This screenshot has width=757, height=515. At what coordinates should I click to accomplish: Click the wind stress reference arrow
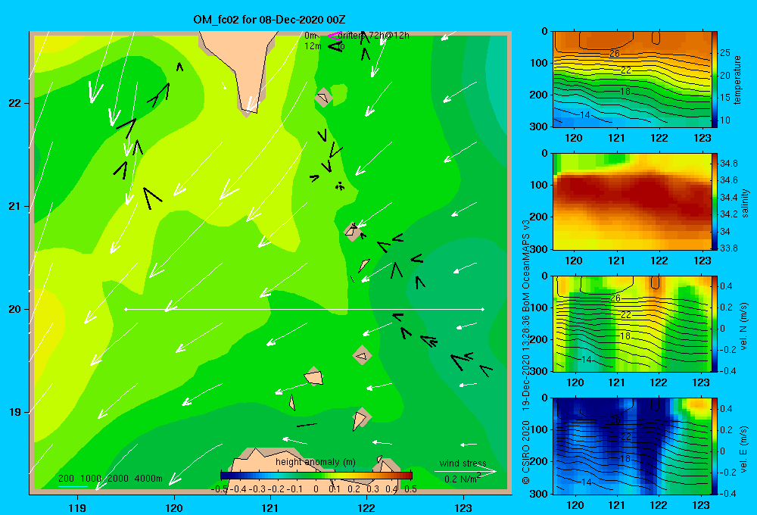466,471
